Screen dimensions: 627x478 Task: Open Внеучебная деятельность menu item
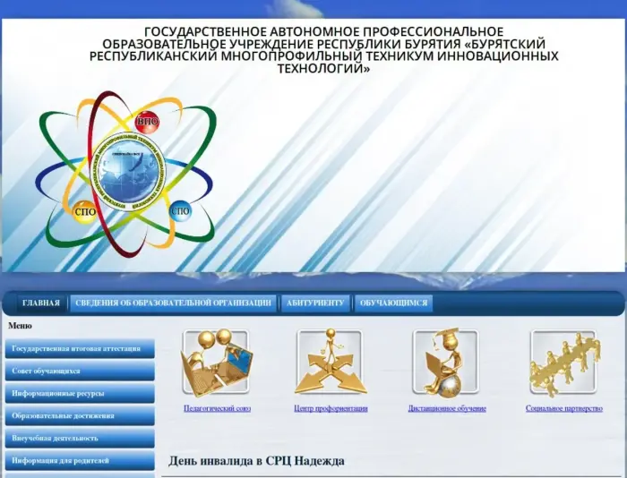[x=80, y=438]
